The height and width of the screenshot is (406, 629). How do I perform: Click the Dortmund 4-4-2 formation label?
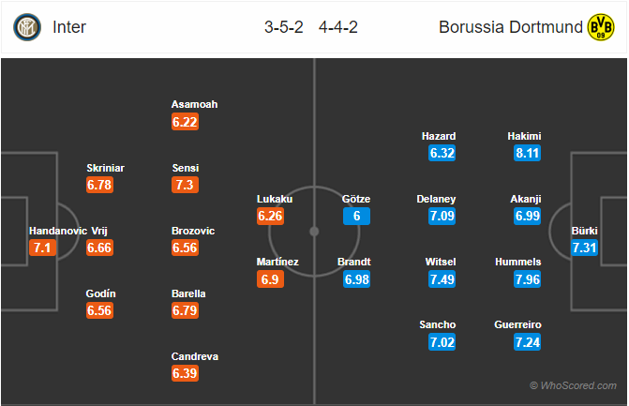tap(338, 27)
